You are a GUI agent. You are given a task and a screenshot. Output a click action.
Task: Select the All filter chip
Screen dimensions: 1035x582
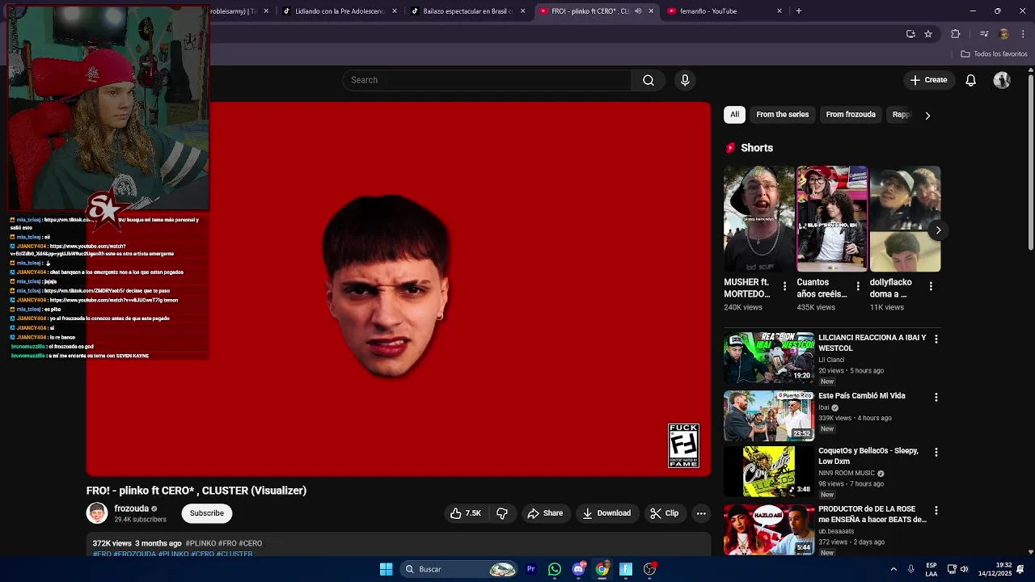tap(734, 115)
